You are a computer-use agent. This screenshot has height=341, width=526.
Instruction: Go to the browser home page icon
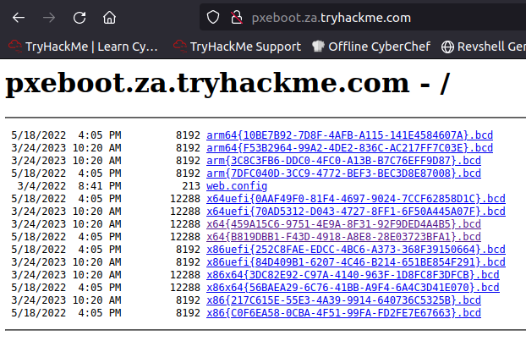pyautogui.click(x=109, y=17)
